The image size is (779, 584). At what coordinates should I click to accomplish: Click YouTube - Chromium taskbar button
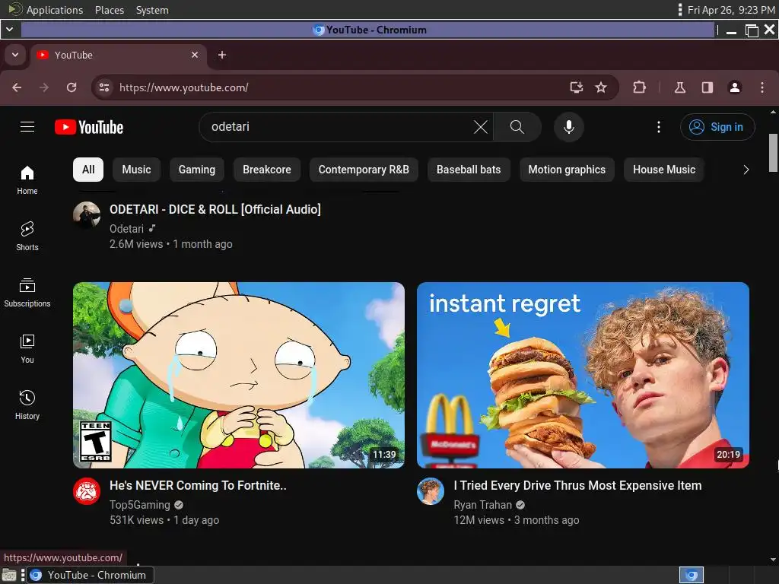(x=90, y=575)
